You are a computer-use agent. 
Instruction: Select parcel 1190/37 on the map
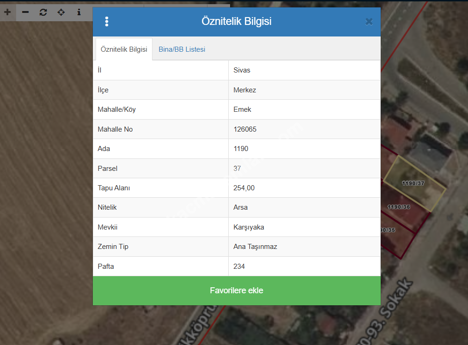(413, 183)
